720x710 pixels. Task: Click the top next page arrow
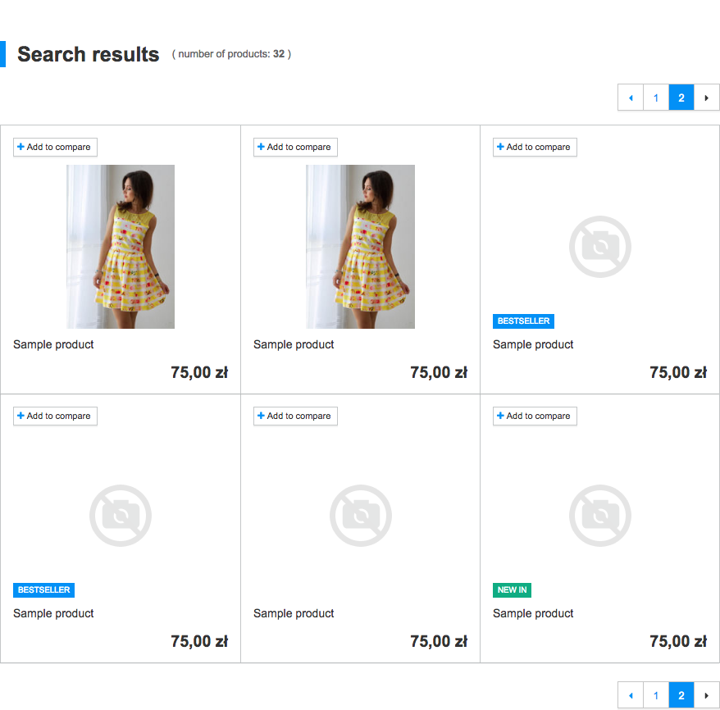click(x=706, y=98)
